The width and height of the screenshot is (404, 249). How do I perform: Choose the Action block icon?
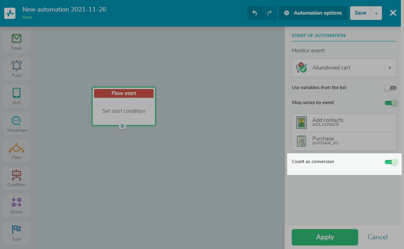pos(16,203)
